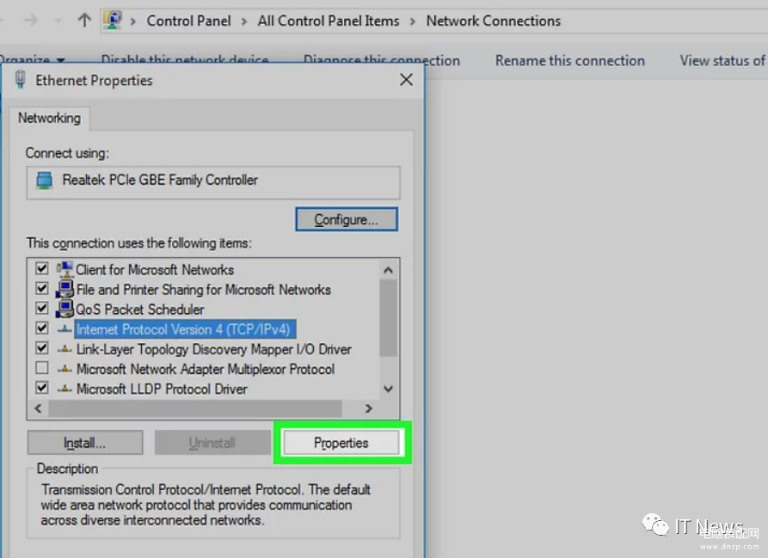Select Internet Protocol Version 4 (TCP/IPv4)
This screenshot has width=768, height=558.
click(x=185, y=329)
